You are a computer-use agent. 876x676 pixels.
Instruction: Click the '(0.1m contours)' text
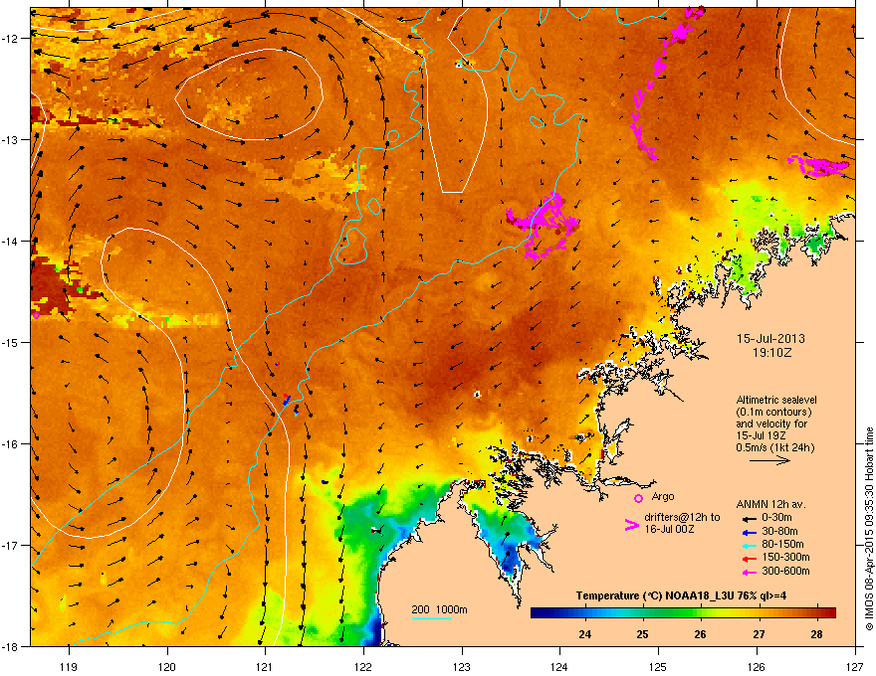773,413
